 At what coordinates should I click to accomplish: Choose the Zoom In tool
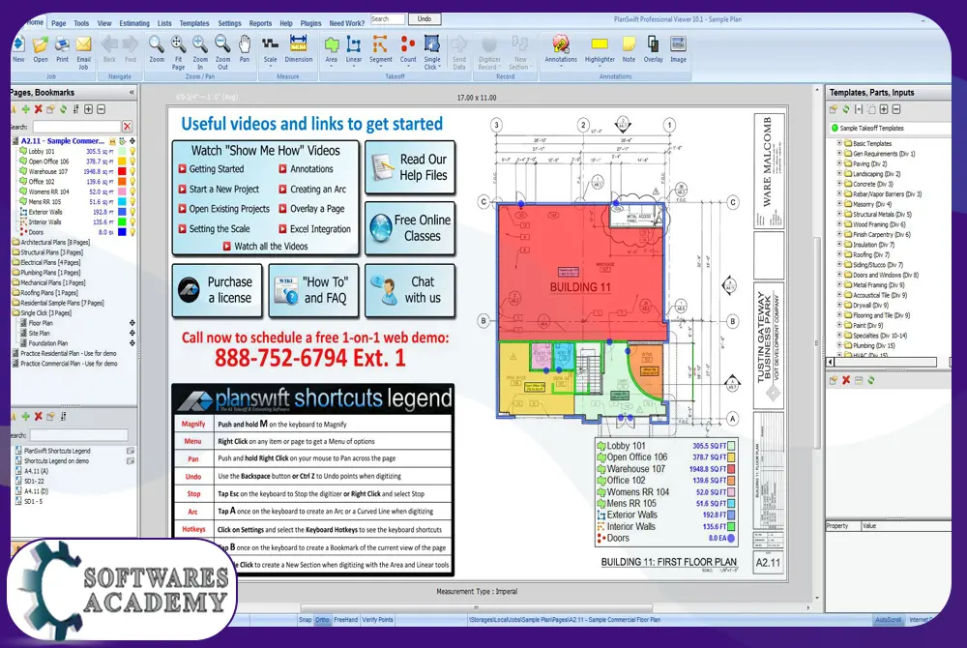point(200,52)
